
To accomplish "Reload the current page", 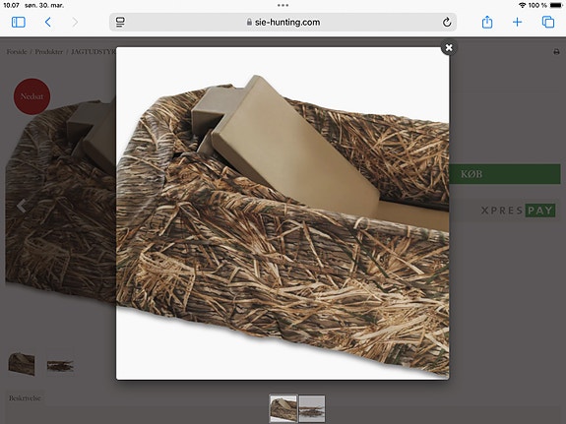I will click(447, 22).
